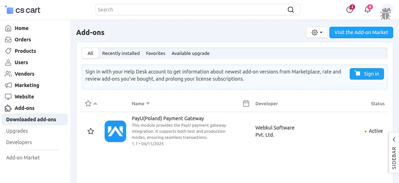Click the Marketing megaphone icon
The image size is (399, 183).
9,85
